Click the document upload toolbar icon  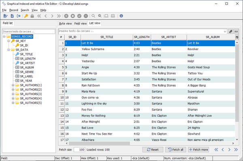click(x=12, y=16)
